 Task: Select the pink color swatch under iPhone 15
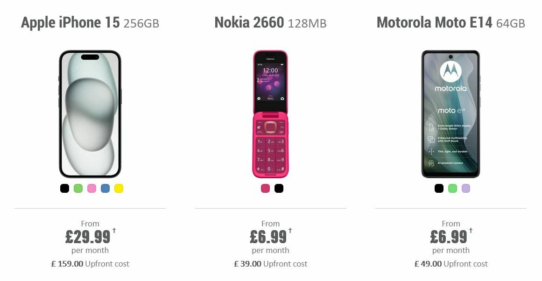click(x=91, y=188)
